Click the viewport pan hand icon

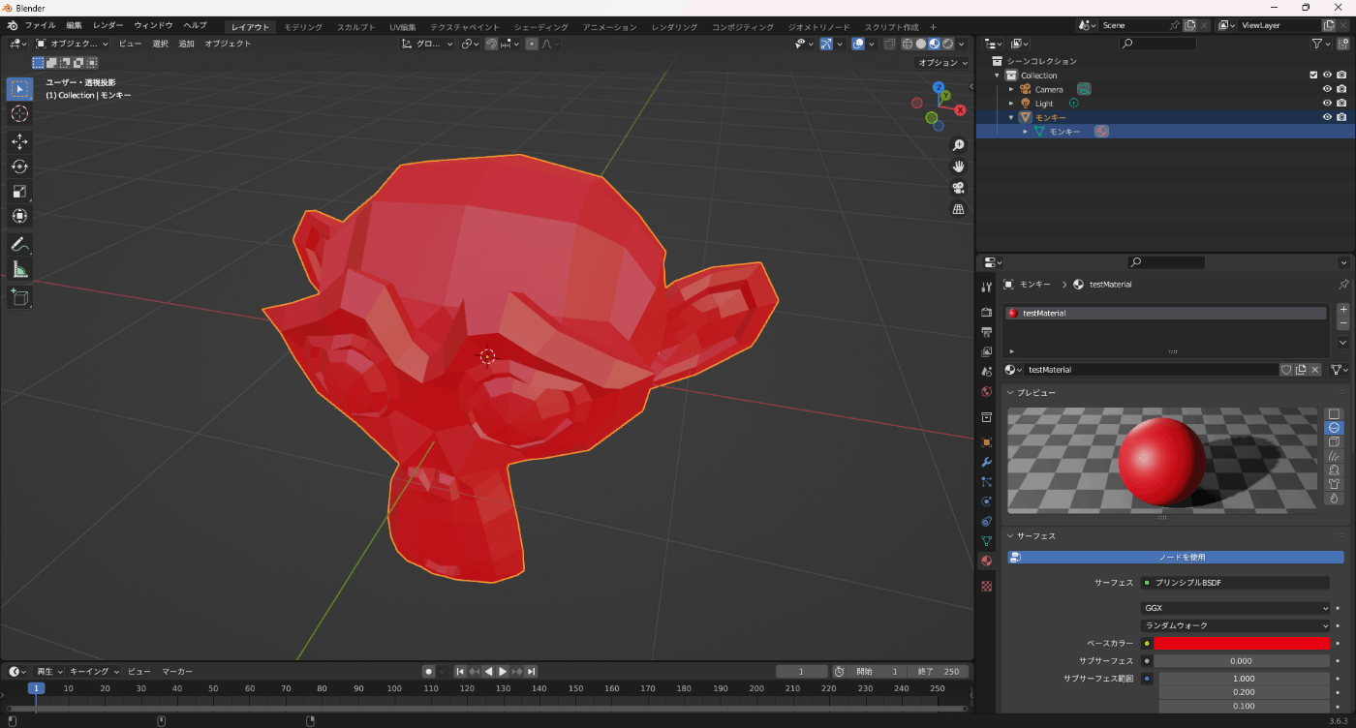point(958,167)
